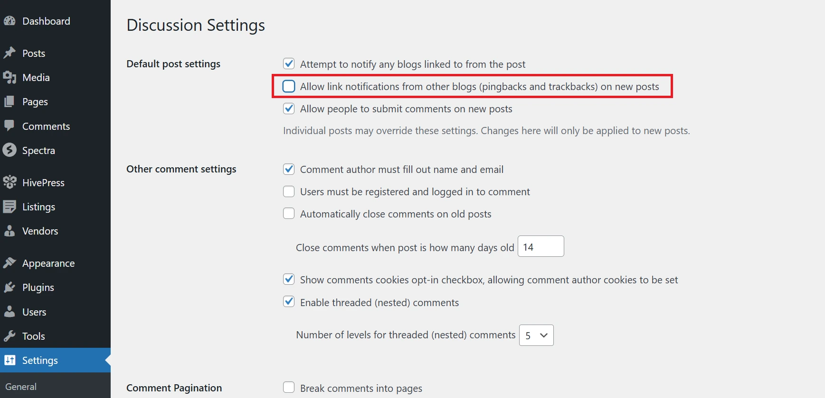Screen dimensions: 825x398
Task: Click the Posts pushpin icon
Action: [9, 53]
